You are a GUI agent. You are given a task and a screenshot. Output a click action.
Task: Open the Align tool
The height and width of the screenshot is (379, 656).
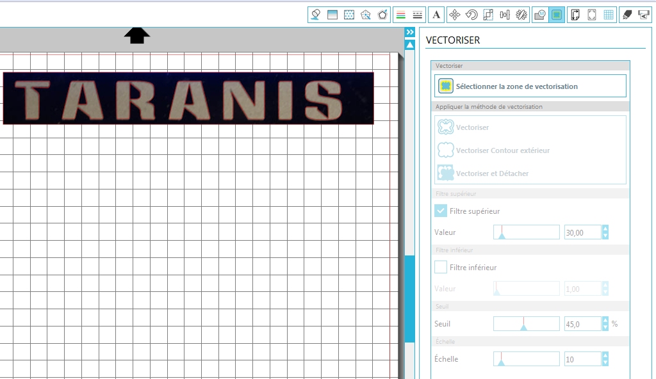[505, 15]
